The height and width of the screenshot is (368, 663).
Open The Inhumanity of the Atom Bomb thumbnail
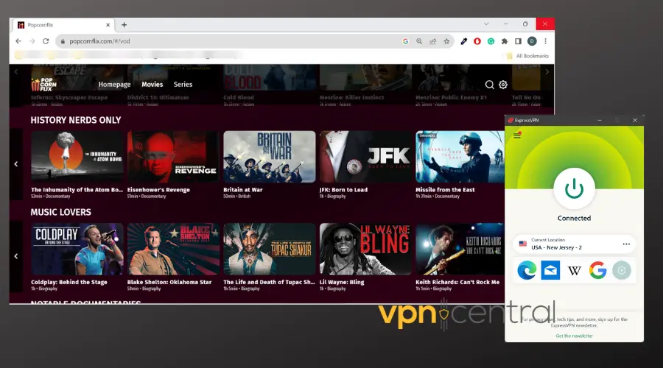click(77, 157)
